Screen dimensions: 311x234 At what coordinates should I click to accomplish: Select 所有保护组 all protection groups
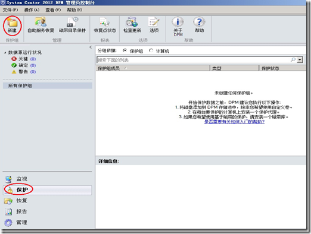pyautogui.click(x=48, y=86)
